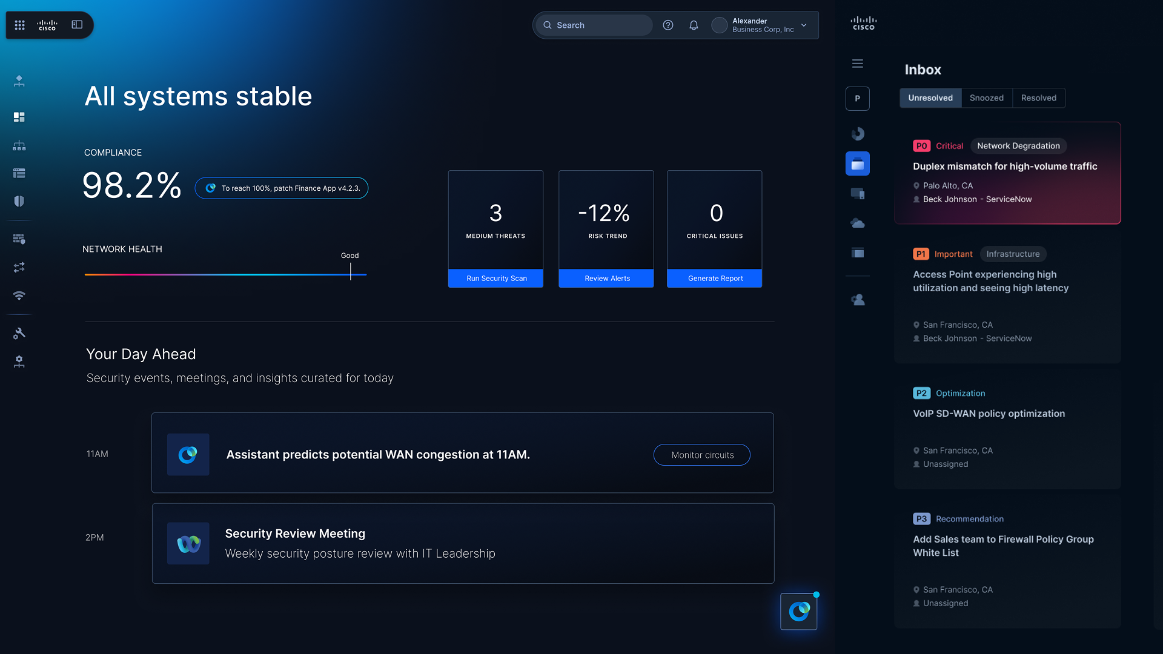
Task: Click the Network Health bar Good marker
Action: pos(350,271)
